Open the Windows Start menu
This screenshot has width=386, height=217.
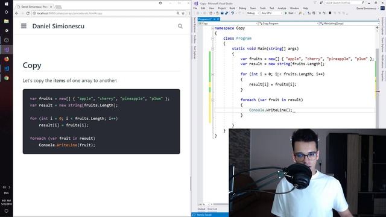coord(7,4)
